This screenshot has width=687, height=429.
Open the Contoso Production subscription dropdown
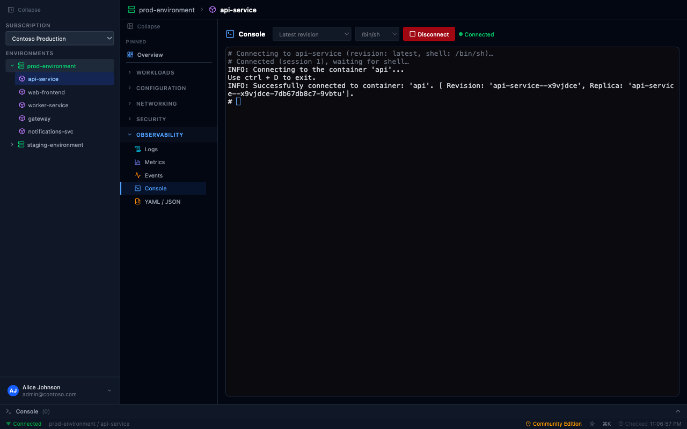coord(59,38)
